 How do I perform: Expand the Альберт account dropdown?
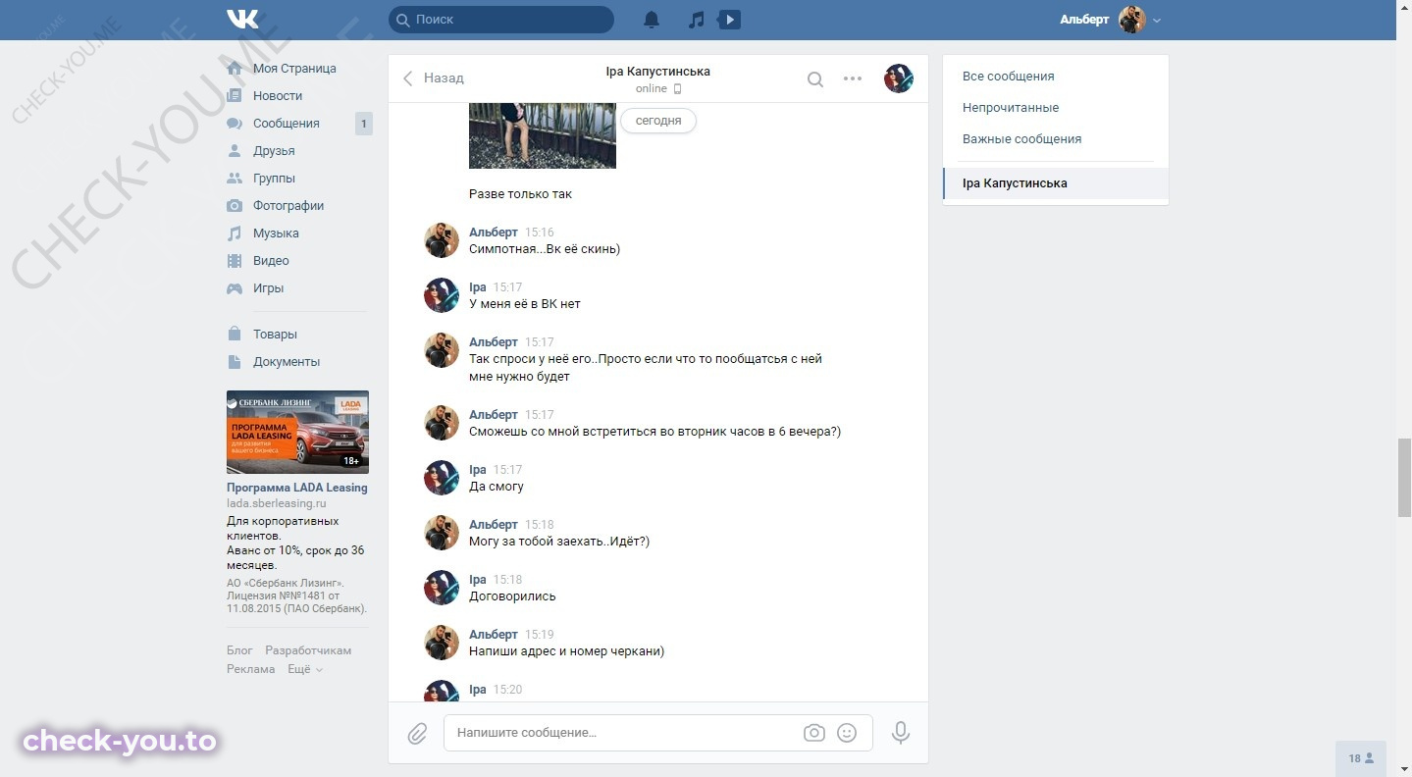point(1157,20)
